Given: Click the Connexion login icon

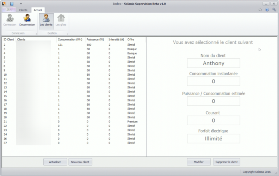Looking at the screenshot, I should [x=10, y=20].
